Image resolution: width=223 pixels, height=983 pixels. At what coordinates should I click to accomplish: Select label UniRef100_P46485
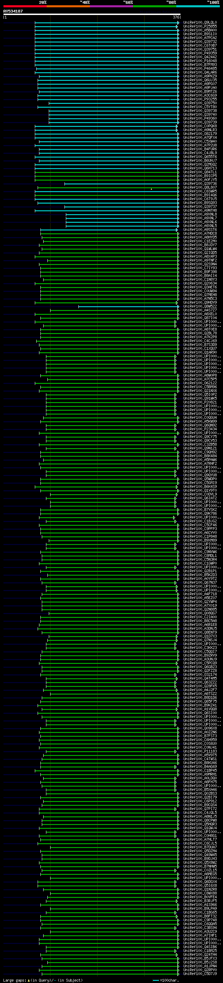pos(200,68)
